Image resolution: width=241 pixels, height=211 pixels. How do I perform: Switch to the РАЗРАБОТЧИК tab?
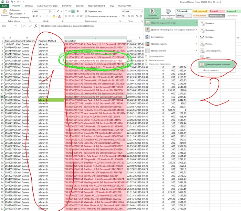[125, 6]
